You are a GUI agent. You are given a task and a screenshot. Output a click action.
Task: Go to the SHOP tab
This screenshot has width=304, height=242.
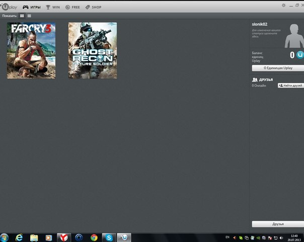(94, 7)
